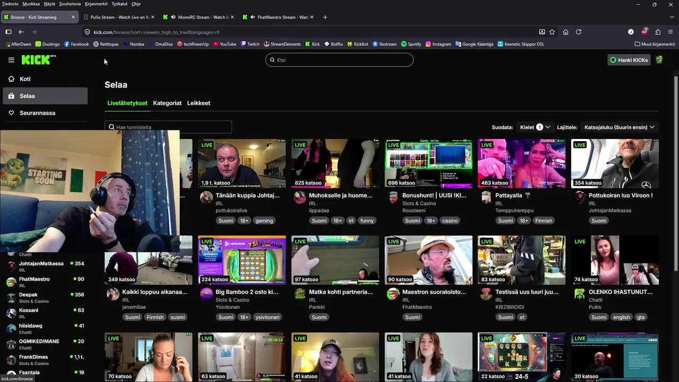This screenshot has width=679, height=382.
Task: Open the Työkalut menu
Action: pos(119,4)
